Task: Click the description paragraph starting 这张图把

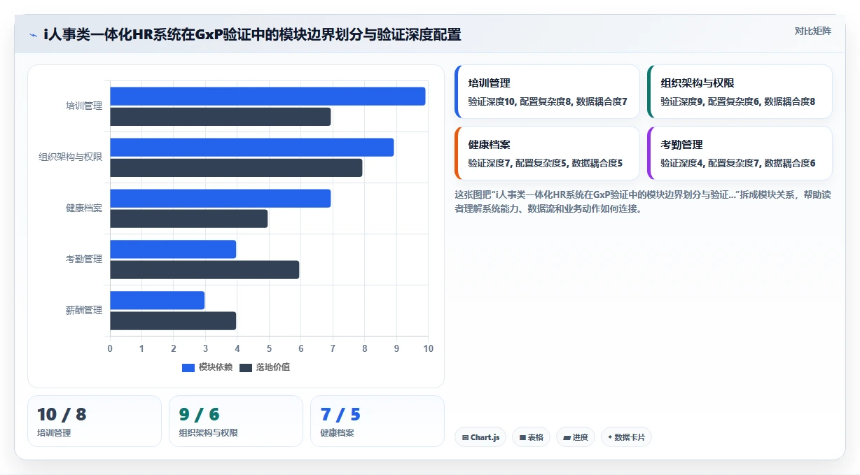Action: point(642,201)
